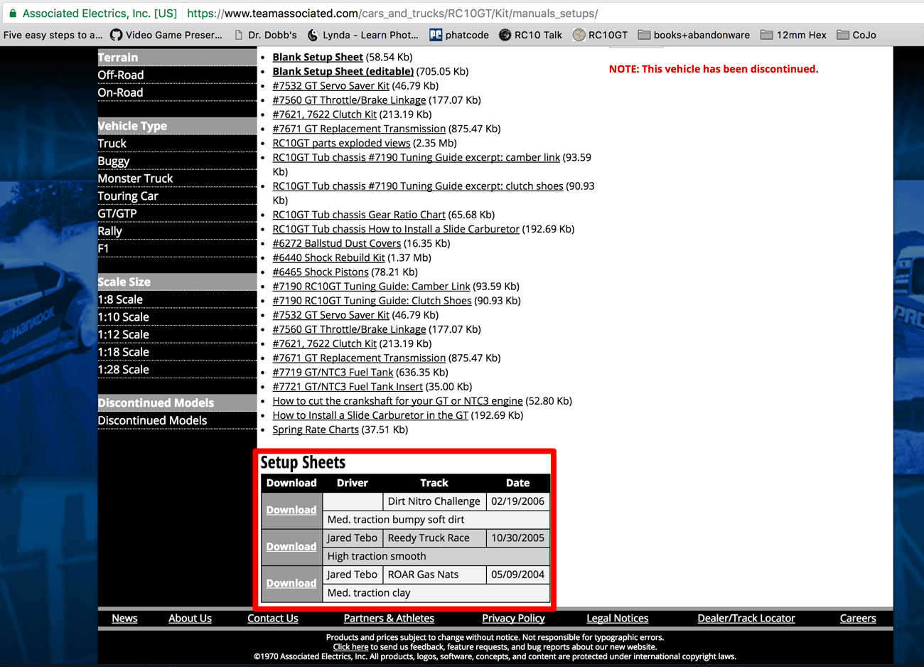Open Spring Rate Charts
This screenshot has height=667, width=924.
point(316,429)
